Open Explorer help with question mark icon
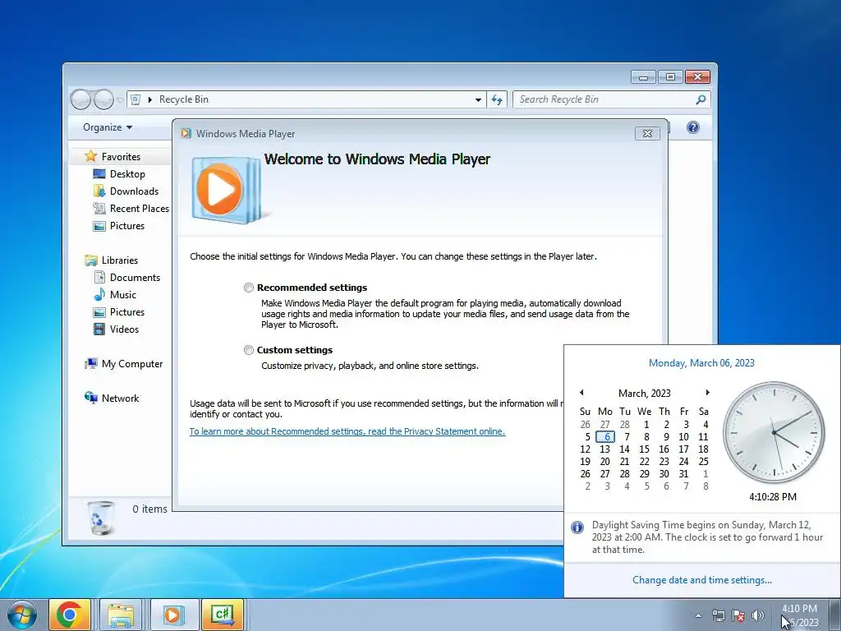Image resolution: width=841 pixels, height=631 pixels. coord(692,127)
